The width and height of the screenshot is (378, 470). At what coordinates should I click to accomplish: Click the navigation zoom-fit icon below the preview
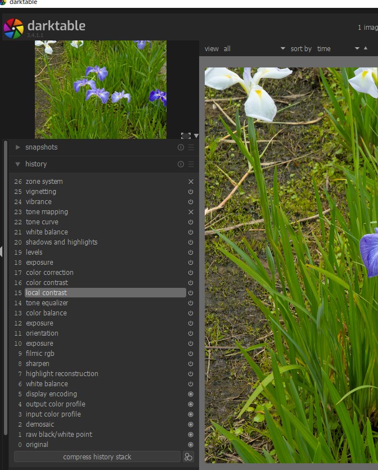[x=186, y=136]
